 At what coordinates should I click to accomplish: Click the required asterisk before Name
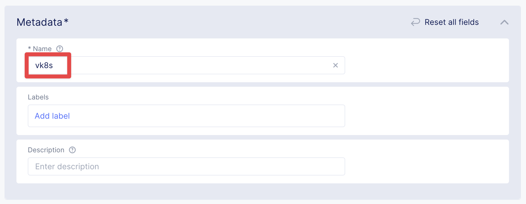click(x=29, y=49)
